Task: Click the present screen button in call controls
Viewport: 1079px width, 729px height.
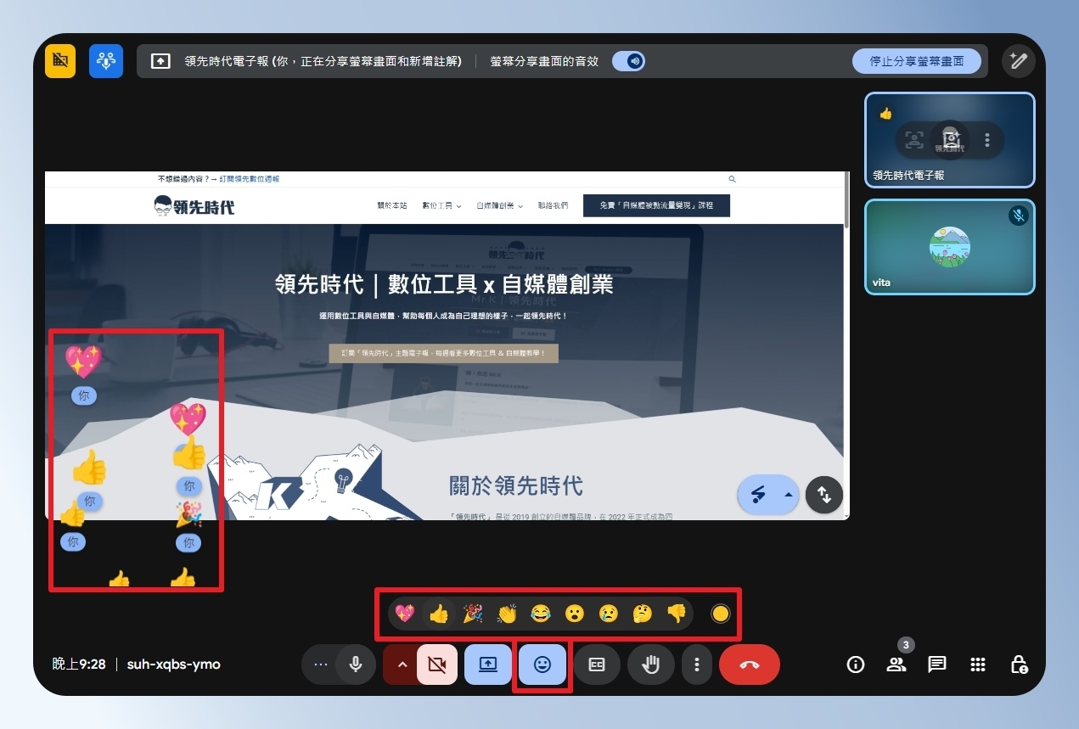Action: tap(488, 665)
